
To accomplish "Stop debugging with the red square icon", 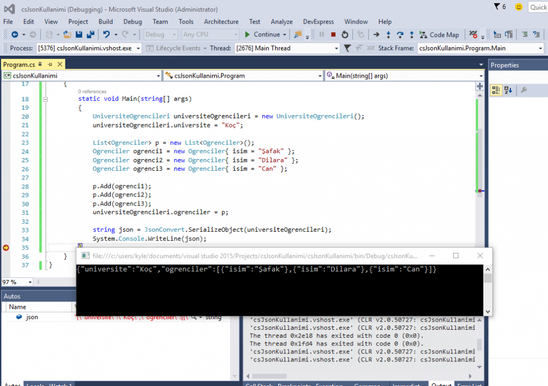I will pos(333,34).
